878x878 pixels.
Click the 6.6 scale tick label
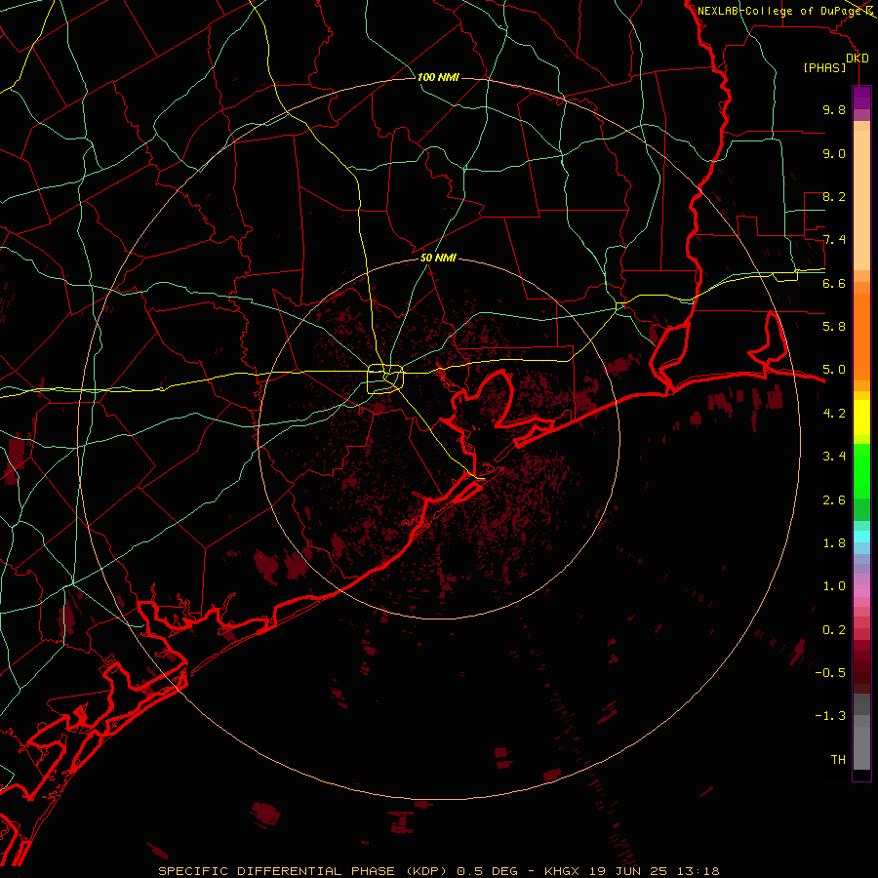[834, 283]
